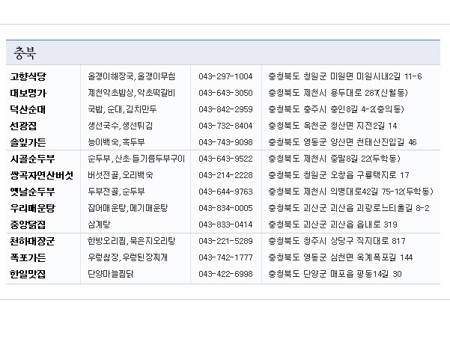Screen dimensions: 450x339
Task: Click phone number 043-842-2959
Action: coord(225,109)
